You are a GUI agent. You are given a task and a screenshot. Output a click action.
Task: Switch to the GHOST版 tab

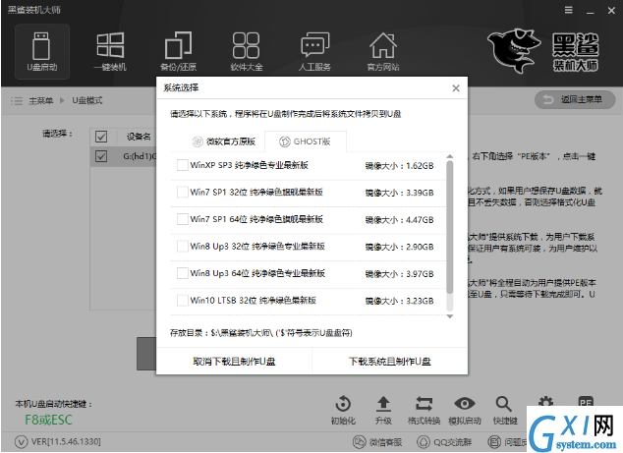[305, 142]
